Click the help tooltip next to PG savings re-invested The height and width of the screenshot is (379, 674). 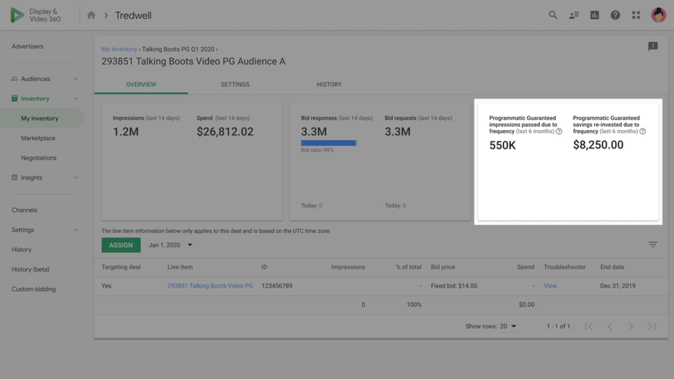[643, 132]
